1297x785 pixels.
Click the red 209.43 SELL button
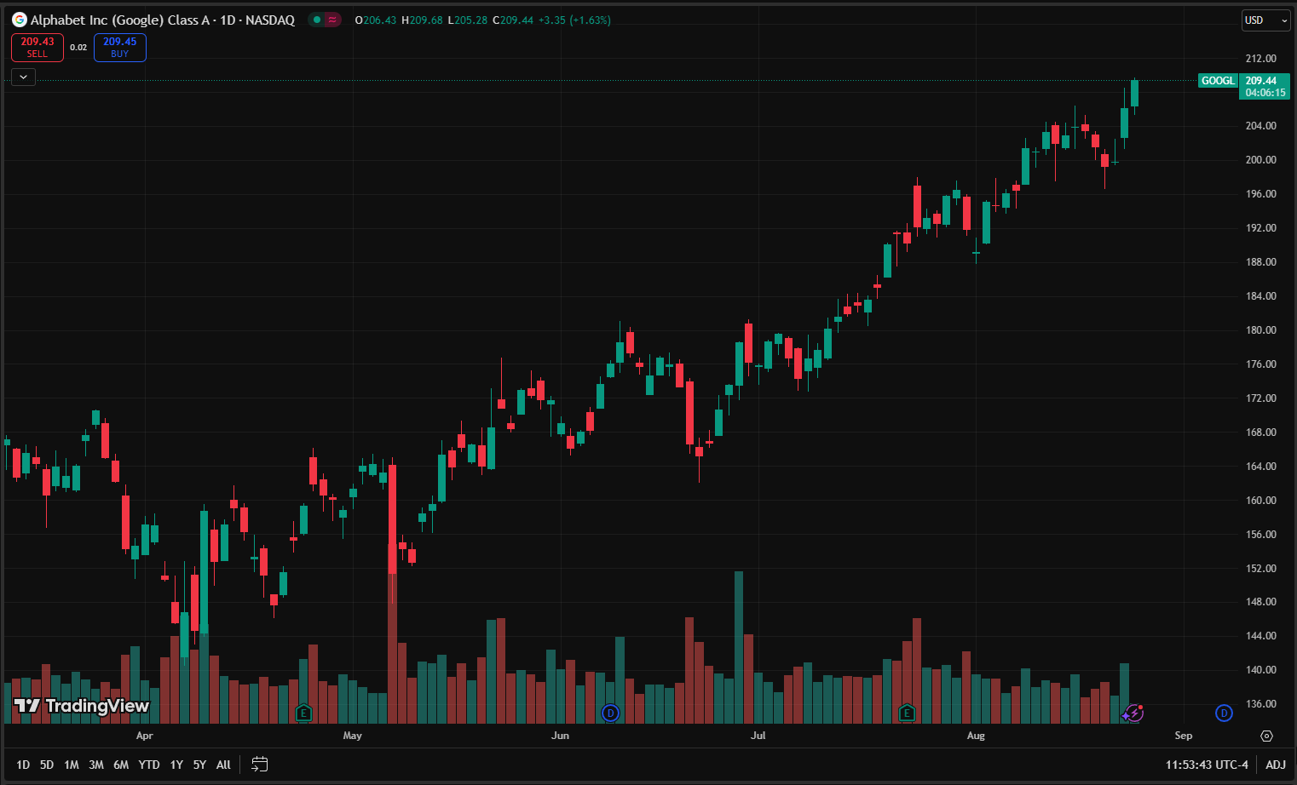[x=37, y=48]
